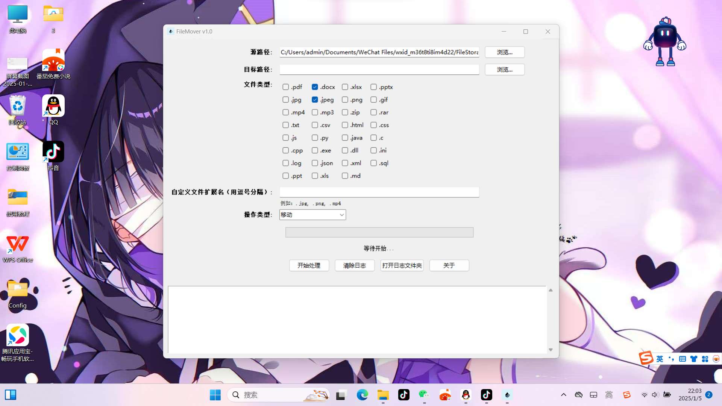This screenshot has width=722, height=406.
Task: Open volume speaker tray icon
Action: tap(655, 395)
